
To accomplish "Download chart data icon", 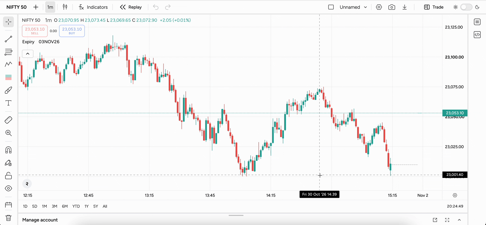I will 404,7.
